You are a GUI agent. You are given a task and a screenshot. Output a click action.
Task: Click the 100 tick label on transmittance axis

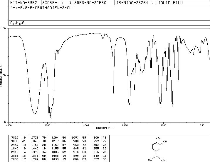click(x=4, y=28)
